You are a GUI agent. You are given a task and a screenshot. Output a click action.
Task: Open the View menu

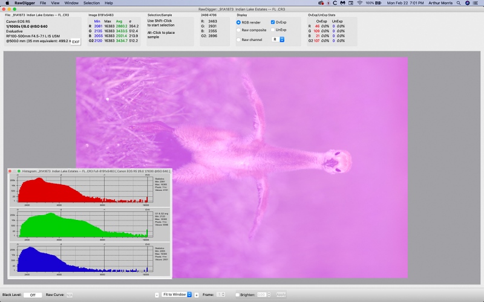(55, 3)
